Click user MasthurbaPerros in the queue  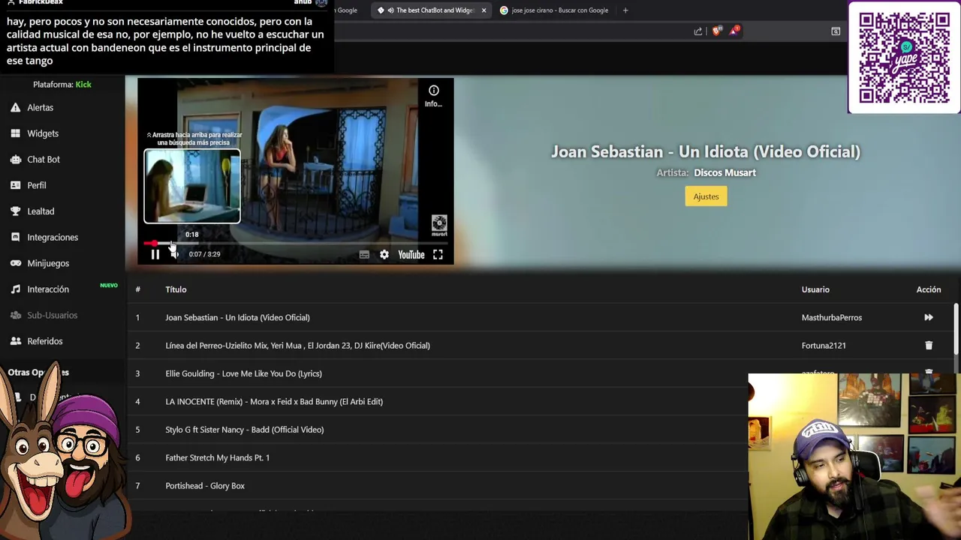tap(832, 317)
